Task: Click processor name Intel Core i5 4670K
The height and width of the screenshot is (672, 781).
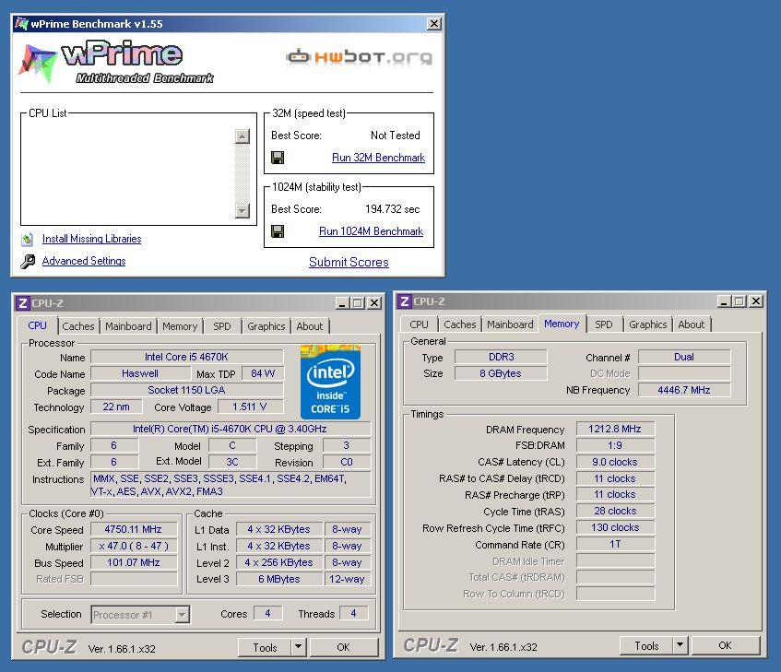Action: [187, 357]
